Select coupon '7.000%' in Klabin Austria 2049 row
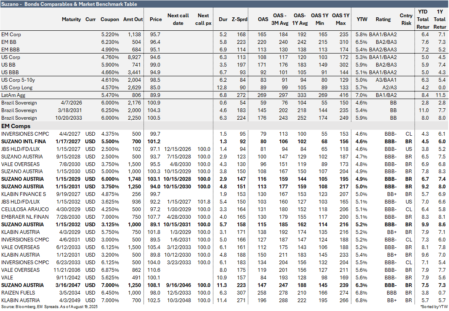The image size is (449, 311). (x=110, y=300)
